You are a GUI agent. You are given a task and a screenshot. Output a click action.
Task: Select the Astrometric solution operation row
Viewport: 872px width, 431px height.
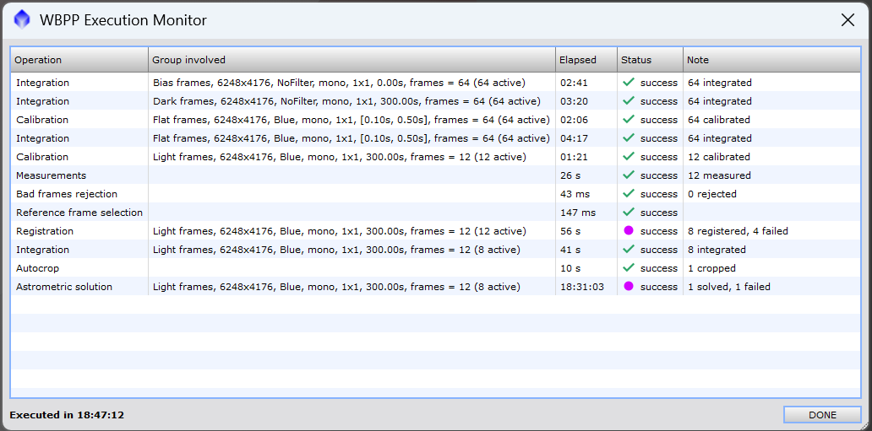click(64, 287)
